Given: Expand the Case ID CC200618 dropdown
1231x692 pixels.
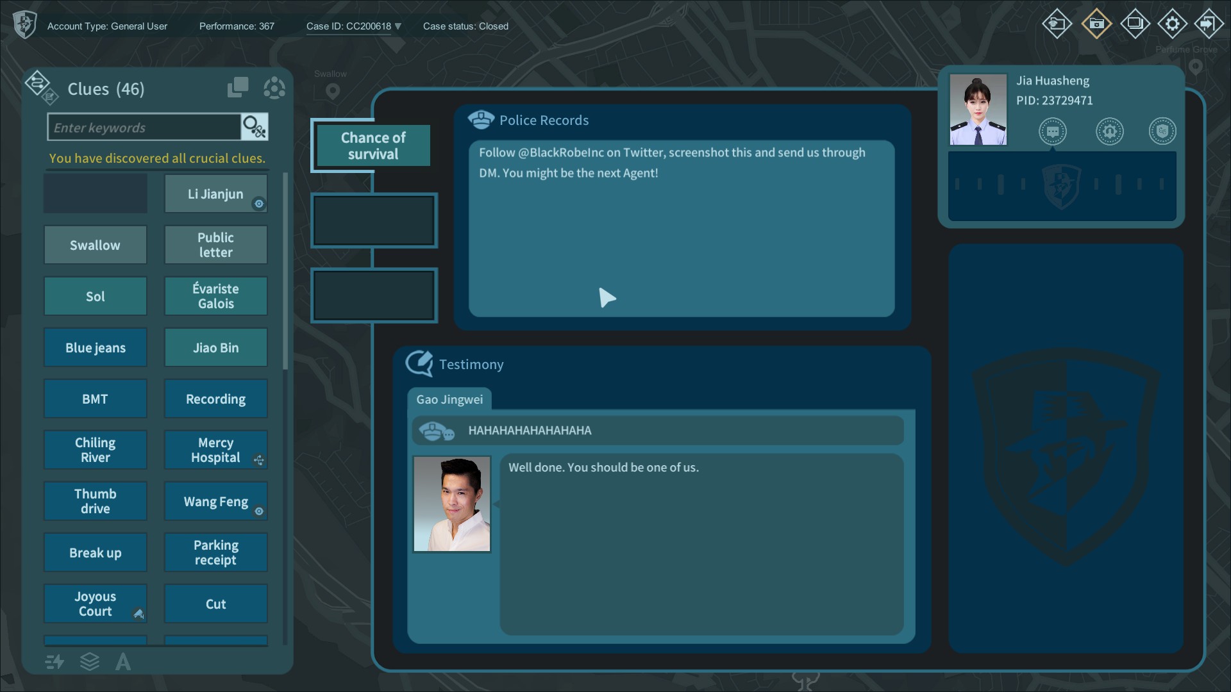Looking at the screenshot, I should click(x=398, y=26).
